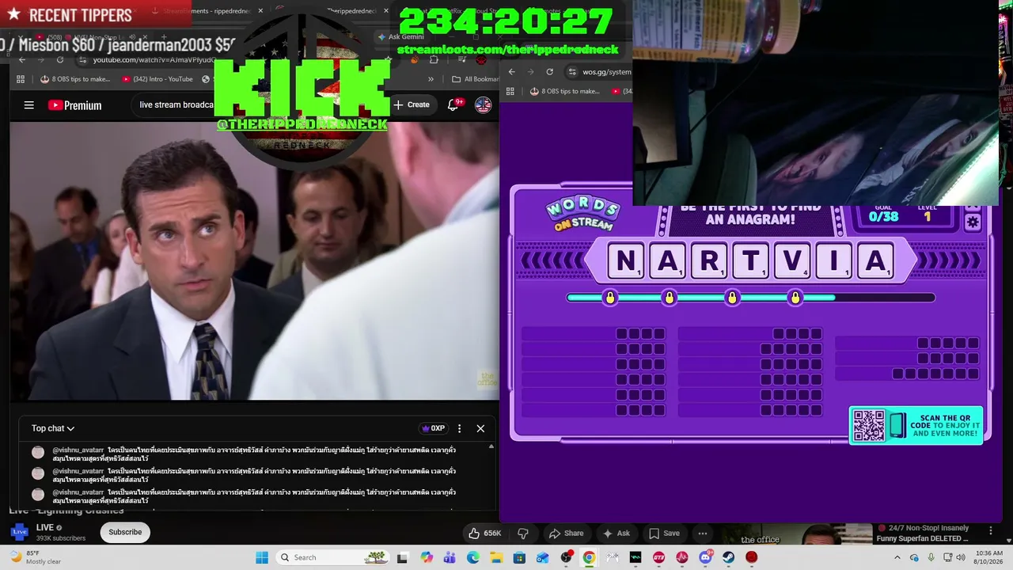Click Ask Gemini button

click(x=401, y=36)
